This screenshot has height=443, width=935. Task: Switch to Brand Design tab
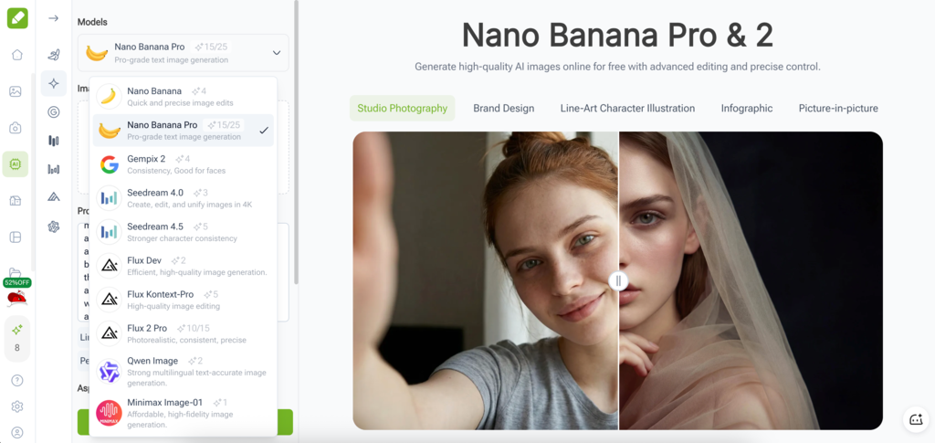(504, 108)
